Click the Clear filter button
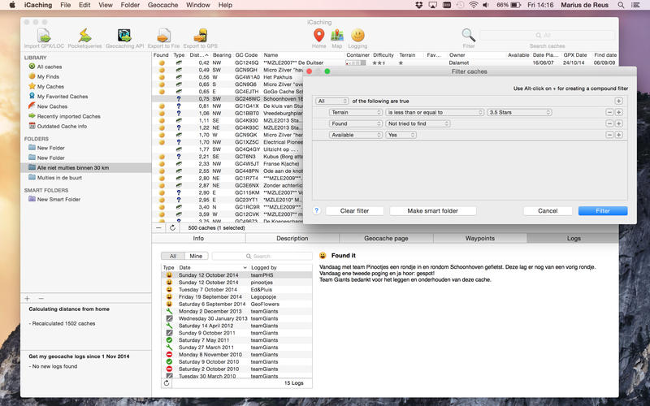The height and width of the screenshot is (406, 650). [x=354, y=211]
